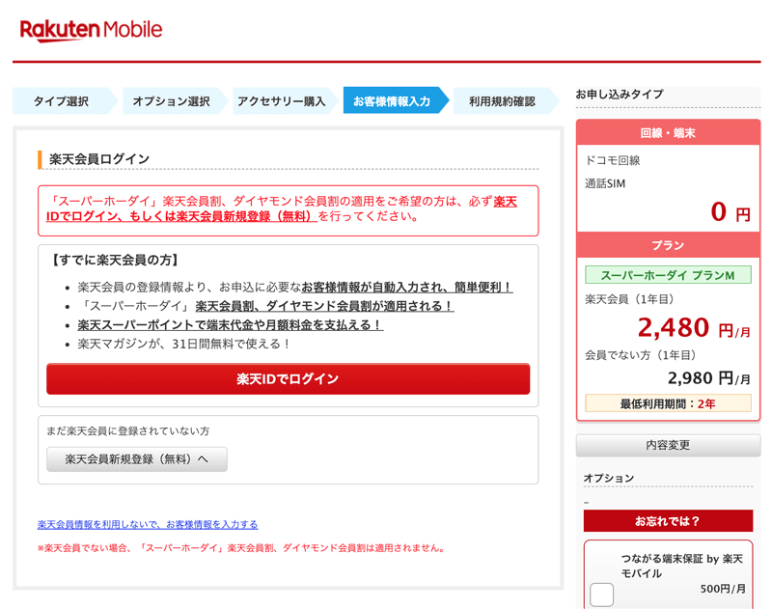The height and width of the screenshot is (609, 772).
Task: Click the 【すでに楽天会員の方】 heading
Action: pyautogui.click(x=115, y=260)
